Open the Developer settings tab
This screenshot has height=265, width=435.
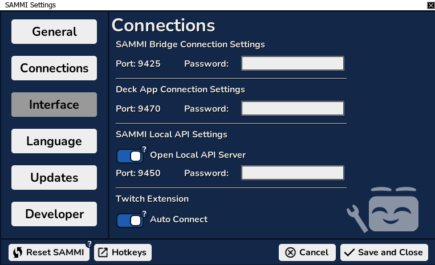point(54,214)
